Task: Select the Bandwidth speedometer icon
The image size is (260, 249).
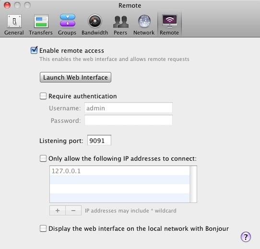Action: click(x=95, y=21)
